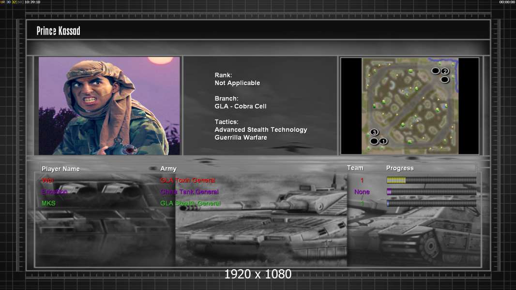The height and width of the screenshot is (290, 516).
Task: Click the 00:00:00 game timer
Action: (507, 2)
